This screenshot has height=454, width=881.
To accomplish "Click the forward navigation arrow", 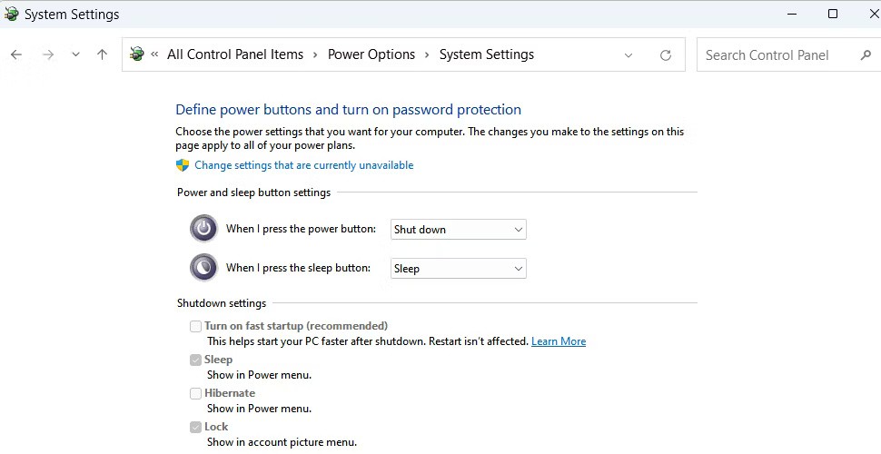I will coord(48,54).
